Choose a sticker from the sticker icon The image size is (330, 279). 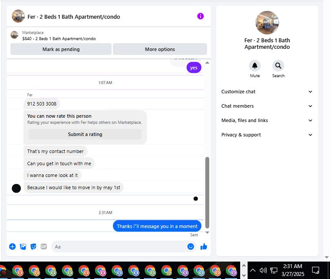click(33, 247)
